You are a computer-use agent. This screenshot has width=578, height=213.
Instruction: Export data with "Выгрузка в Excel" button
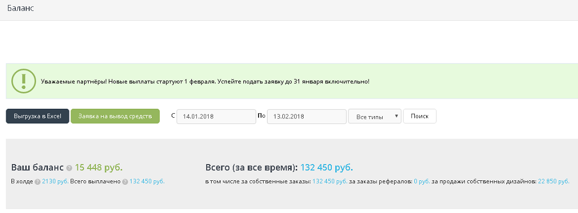point(37,116)
